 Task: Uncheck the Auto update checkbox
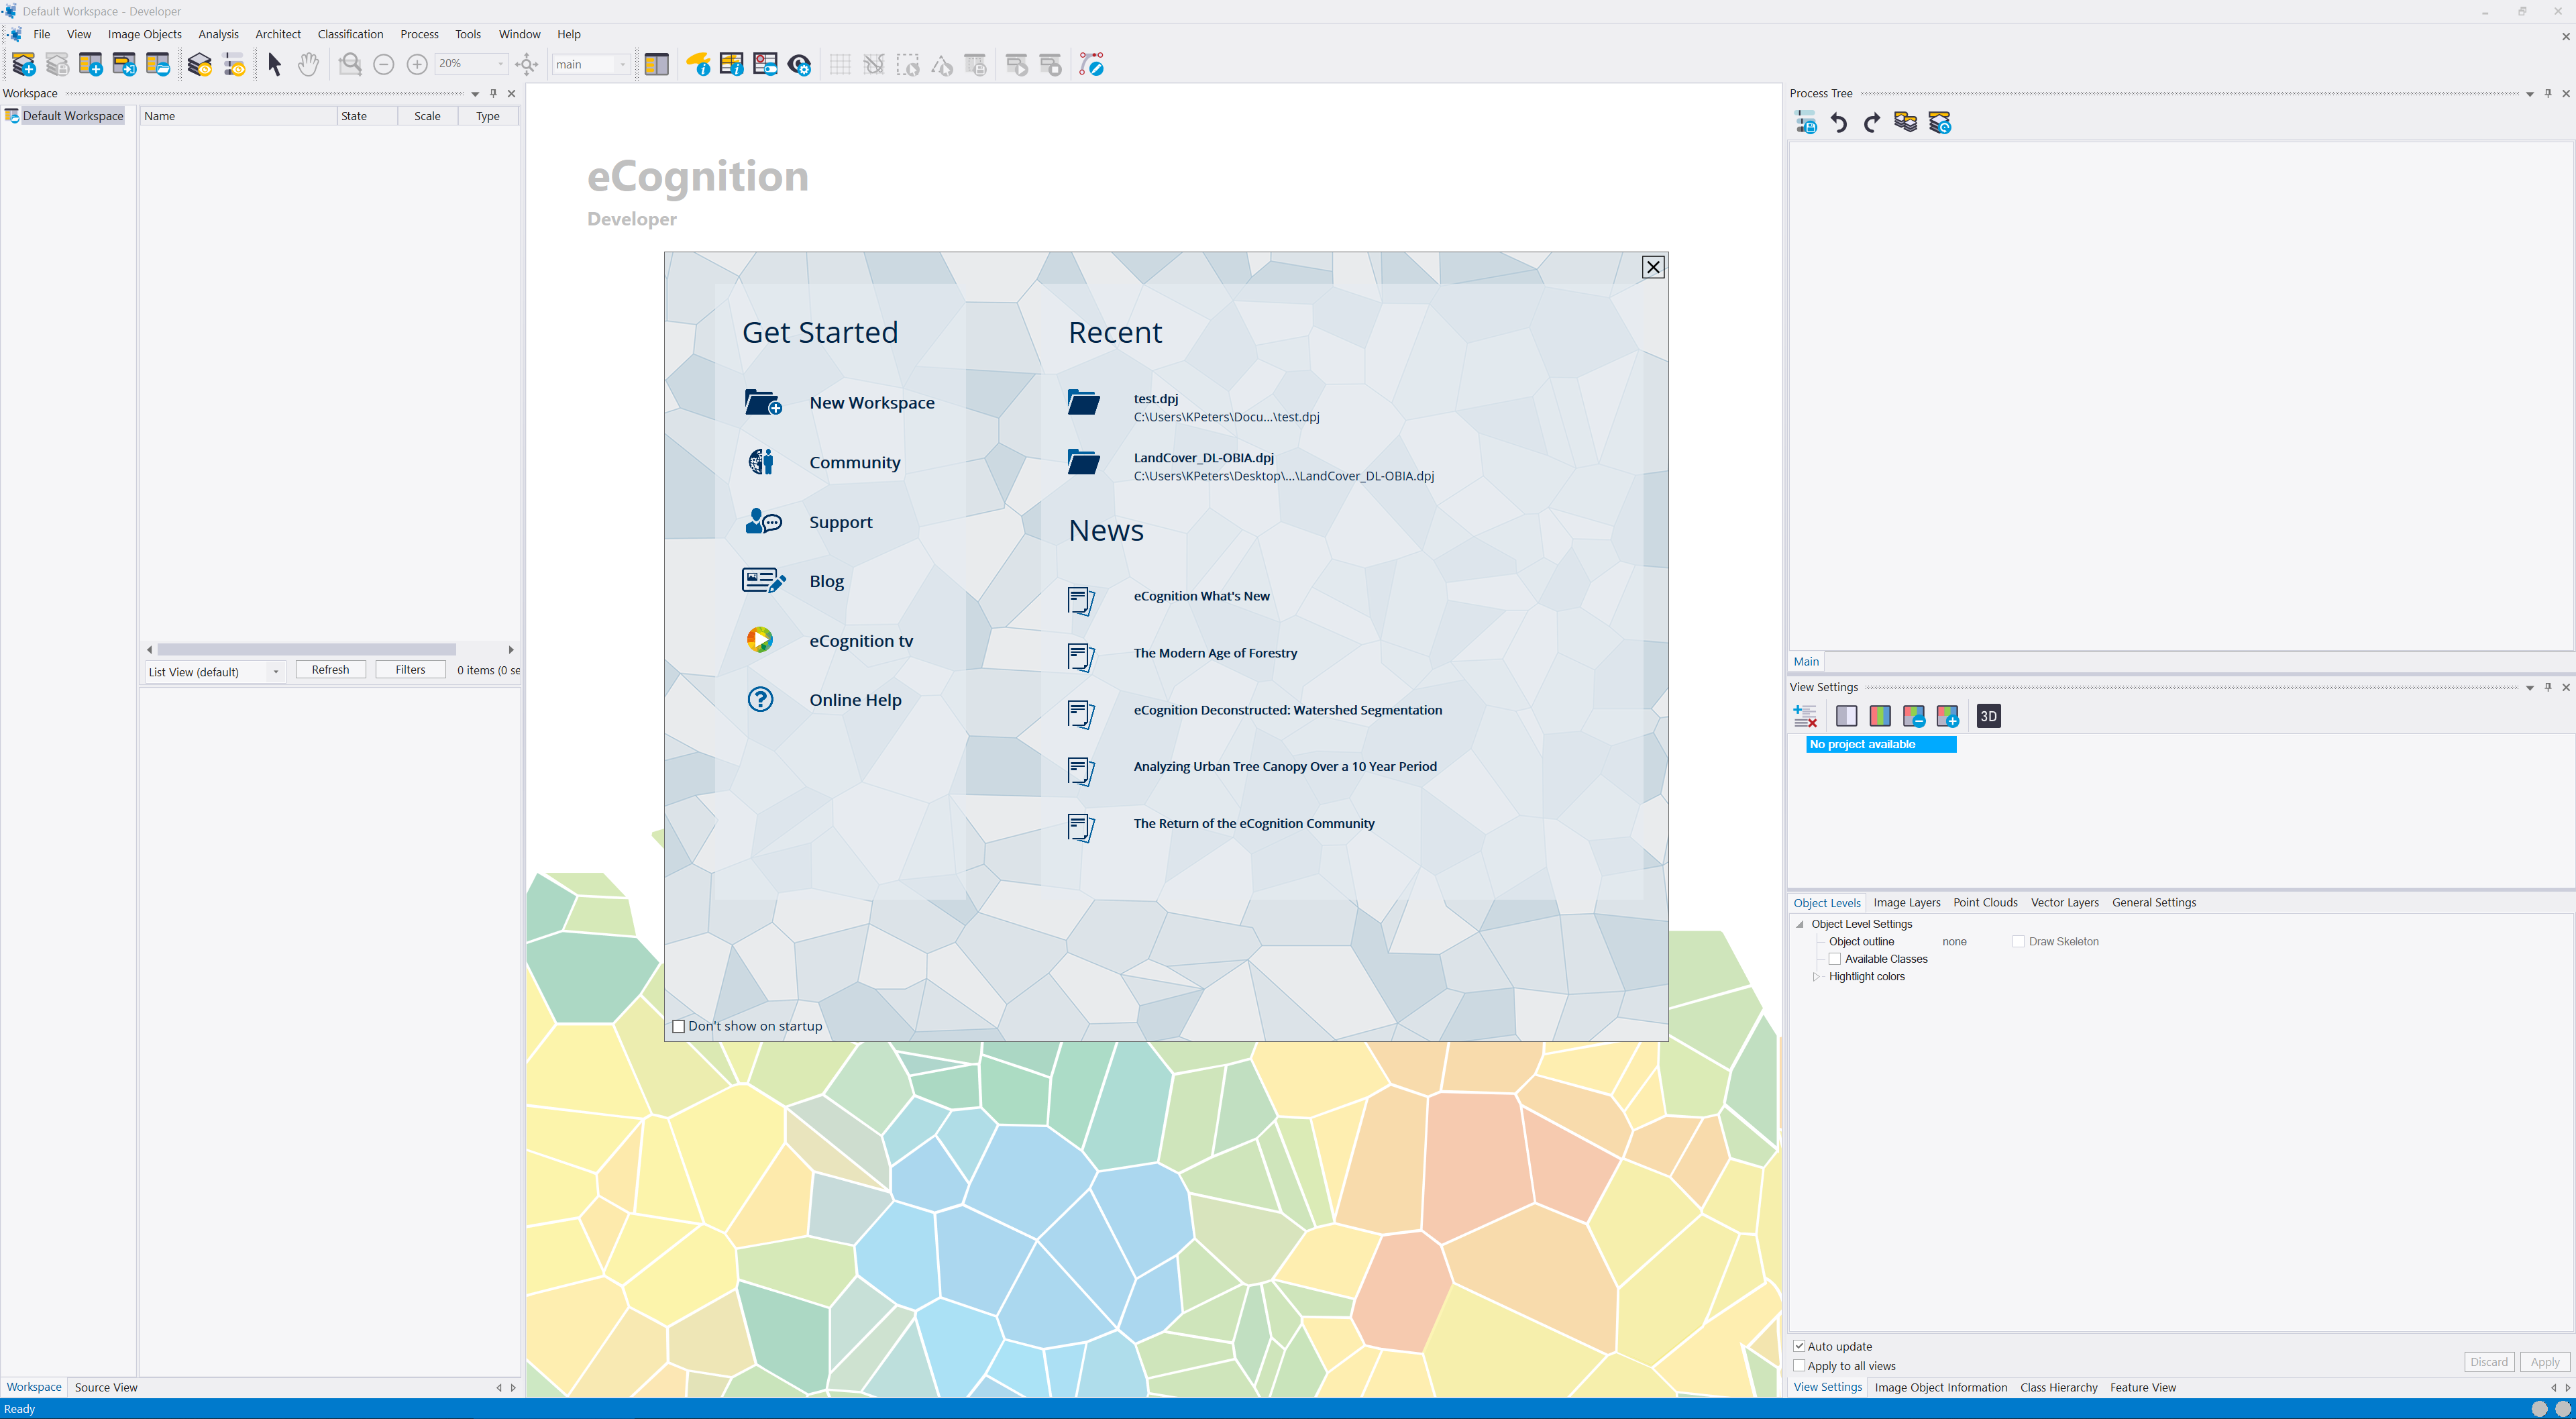point(1799,1346)
